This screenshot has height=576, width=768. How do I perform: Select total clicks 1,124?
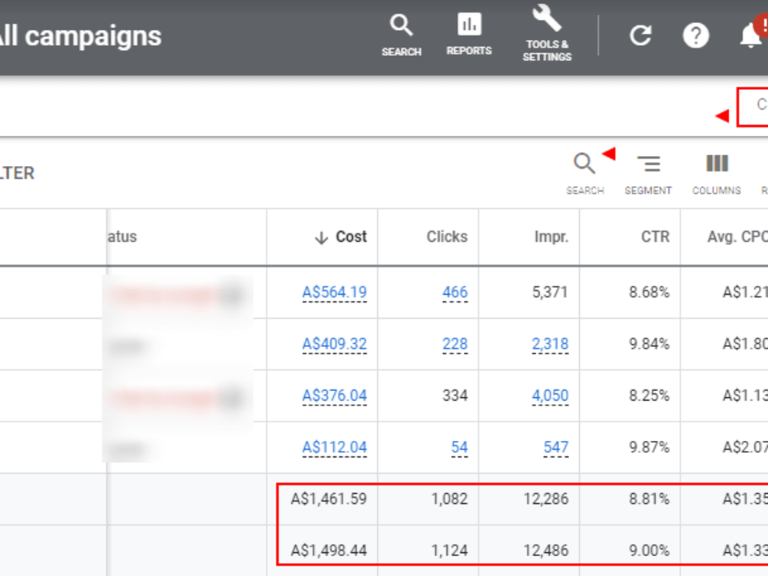pyautogui.click(x=449, y=551)
